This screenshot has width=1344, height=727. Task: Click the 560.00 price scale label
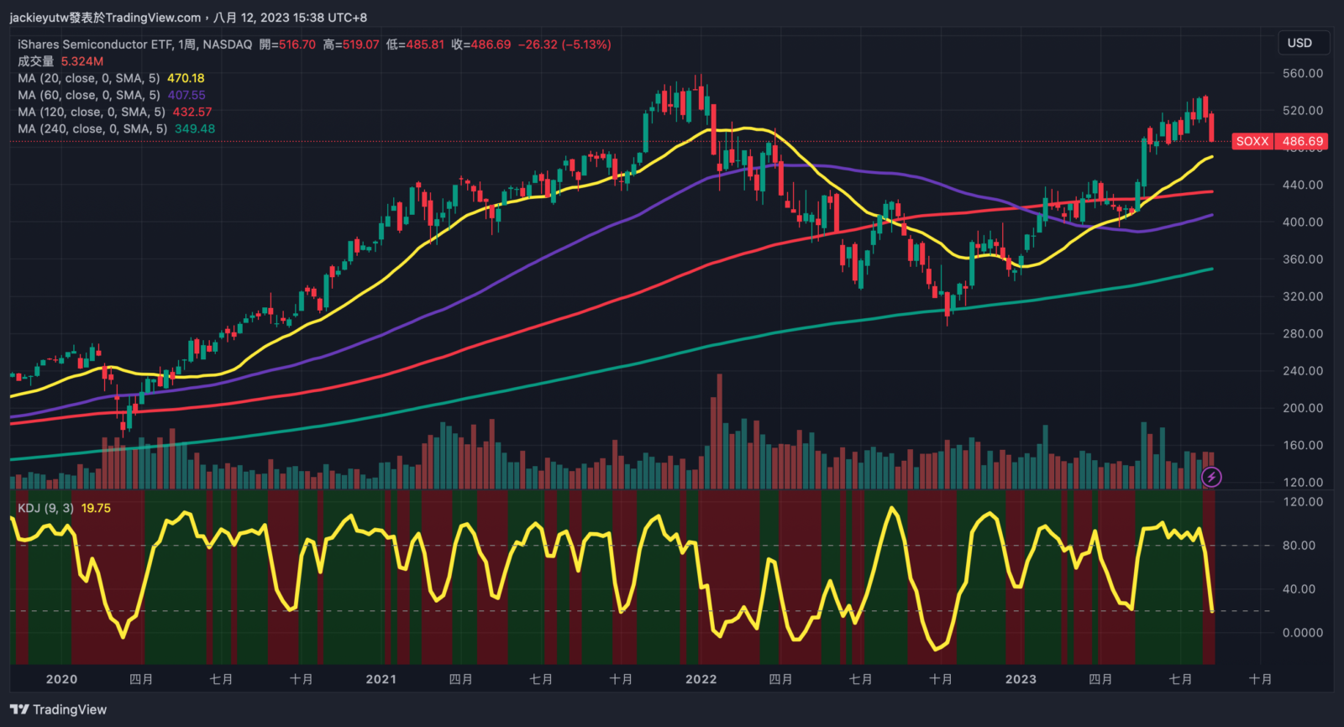click(1302, 73)
